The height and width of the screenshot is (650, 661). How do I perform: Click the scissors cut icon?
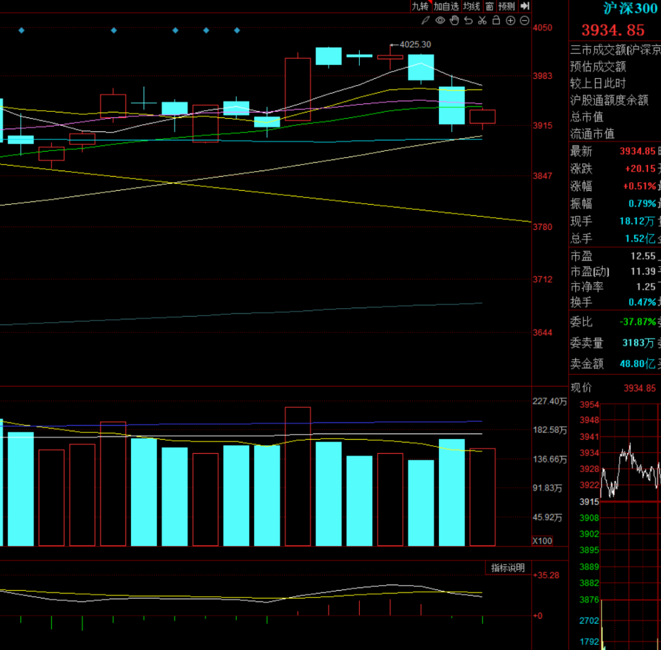point(482,20)
